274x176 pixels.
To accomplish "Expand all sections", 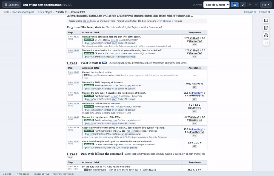I will tap(265, 12).
